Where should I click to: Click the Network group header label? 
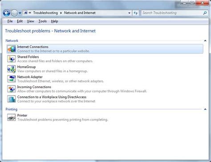[x=12, y=40]
